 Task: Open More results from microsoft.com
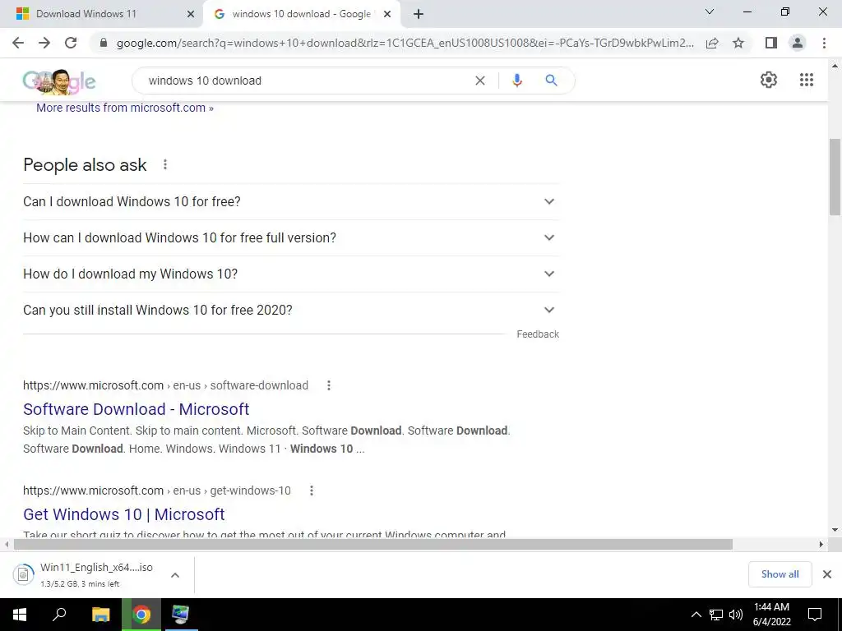(x=125, y=108)
